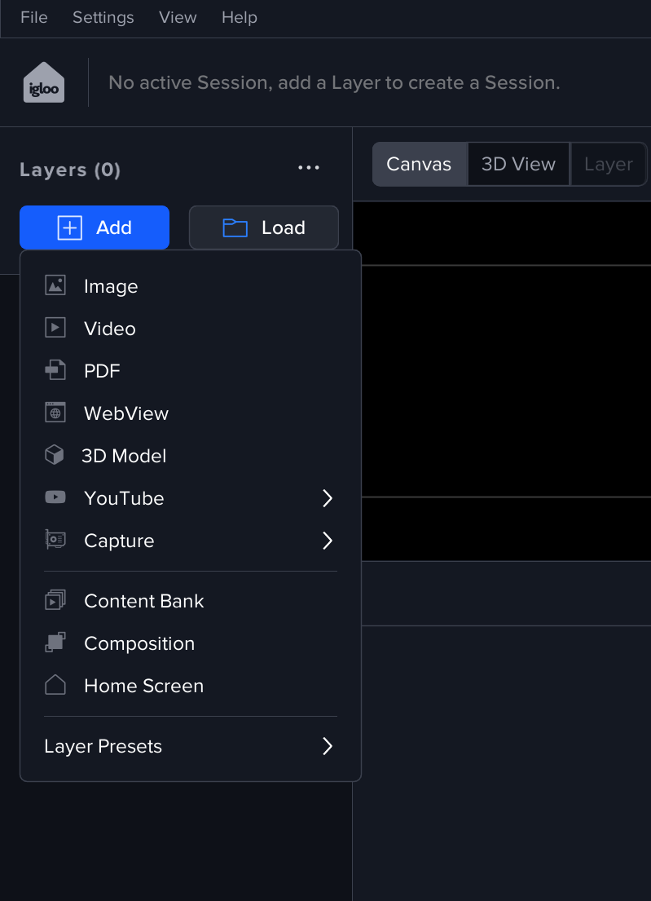Expand the Capture submenu chevron

tap(328, 541)
